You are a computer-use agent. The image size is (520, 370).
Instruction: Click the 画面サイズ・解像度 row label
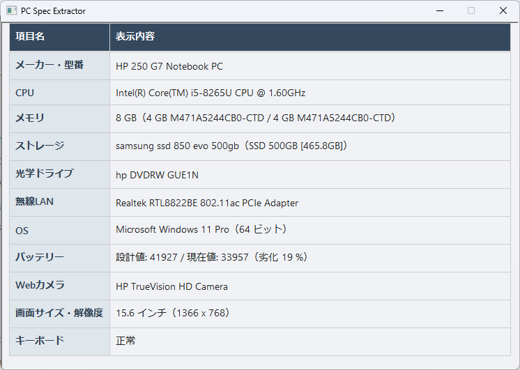click(59, 313)
